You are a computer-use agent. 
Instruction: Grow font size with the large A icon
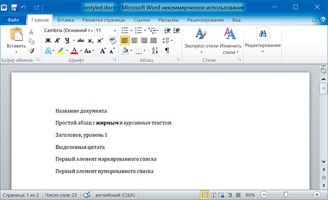coord(103,51)
